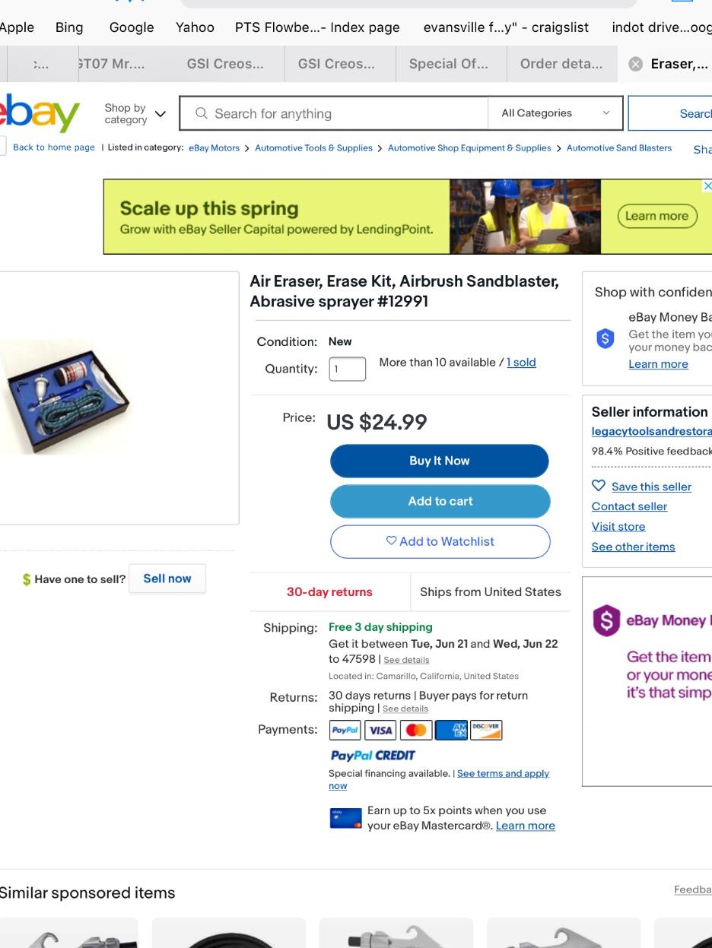This screenshot has width=712, height=948.
Task: Open the Google bookmark
Action: click(132, 27)
